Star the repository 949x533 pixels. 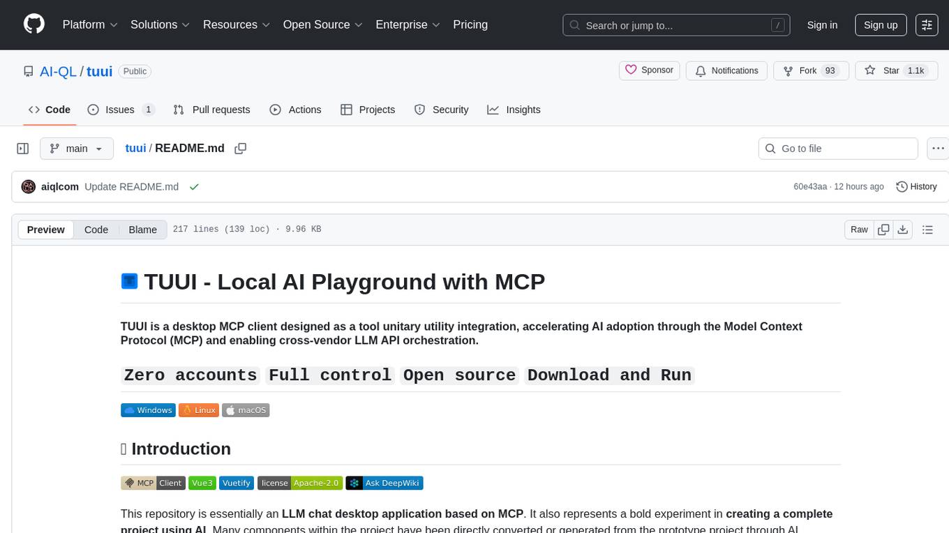tap(895, 70)
